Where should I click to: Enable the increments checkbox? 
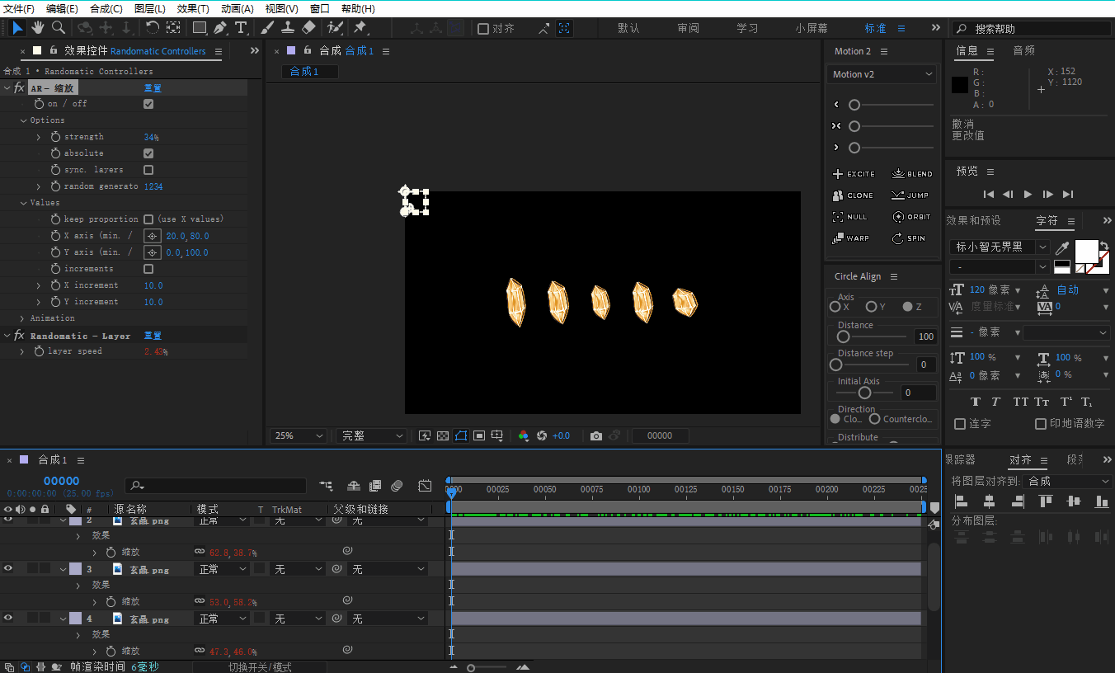pos(148,269)
